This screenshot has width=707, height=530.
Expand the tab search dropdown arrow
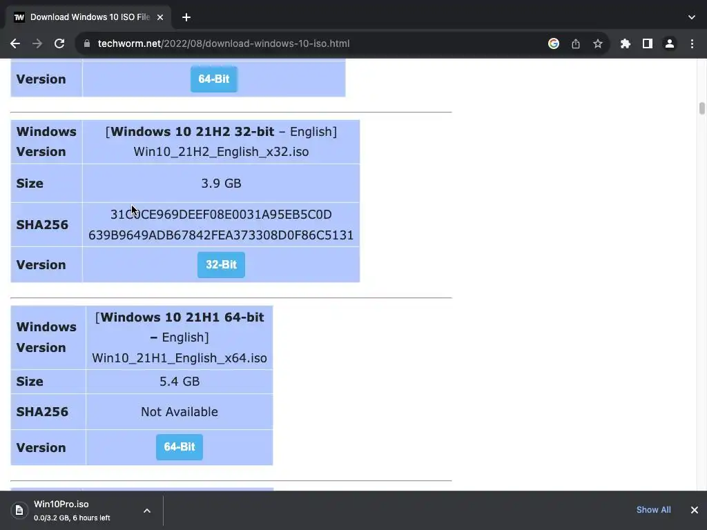coord(692,17)
